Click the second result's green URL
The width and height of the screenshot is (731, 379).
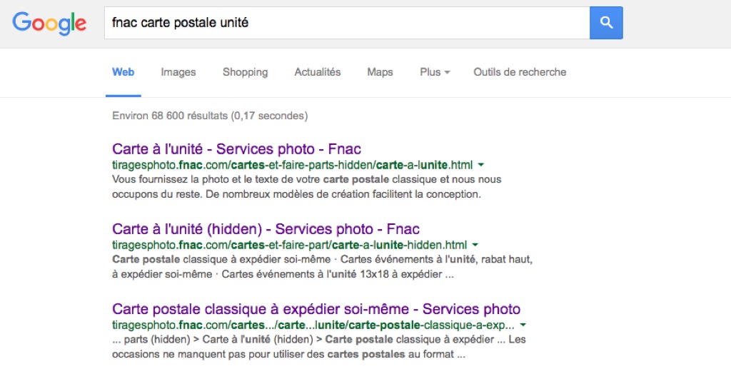tap(289, 246)
